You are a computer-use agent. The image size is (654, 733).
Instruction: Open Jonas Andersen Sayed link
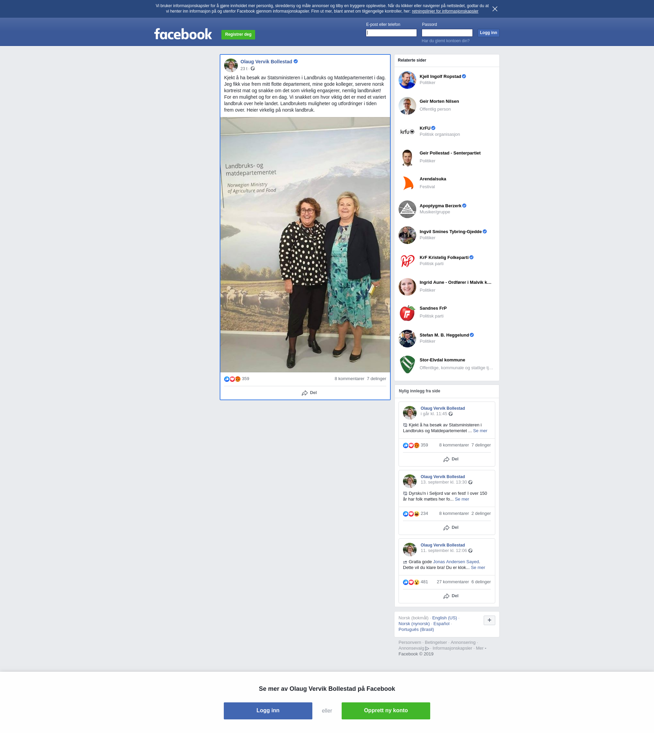point(456,562)
